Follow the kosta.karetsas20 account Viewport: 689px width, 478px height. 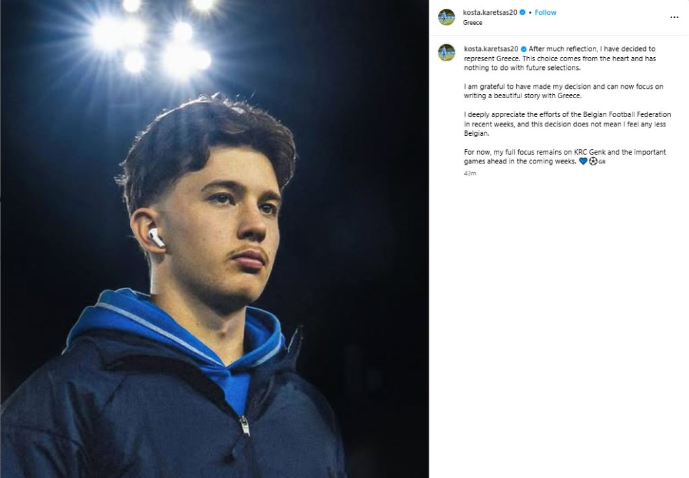(x=546, y=13)
